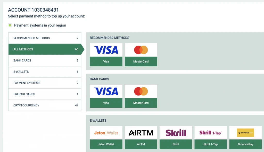Choose the Skrill logo
The width and height of the screenshot is (264, 152).
point(176,133)
